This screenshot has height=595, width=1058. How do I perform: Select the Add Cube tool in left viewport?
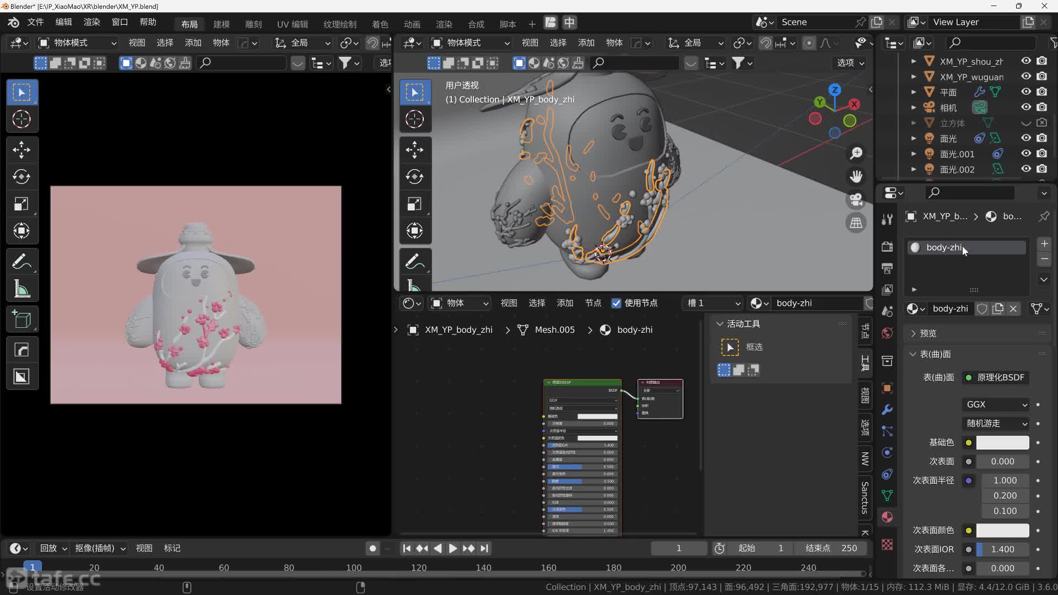[21, 319]
